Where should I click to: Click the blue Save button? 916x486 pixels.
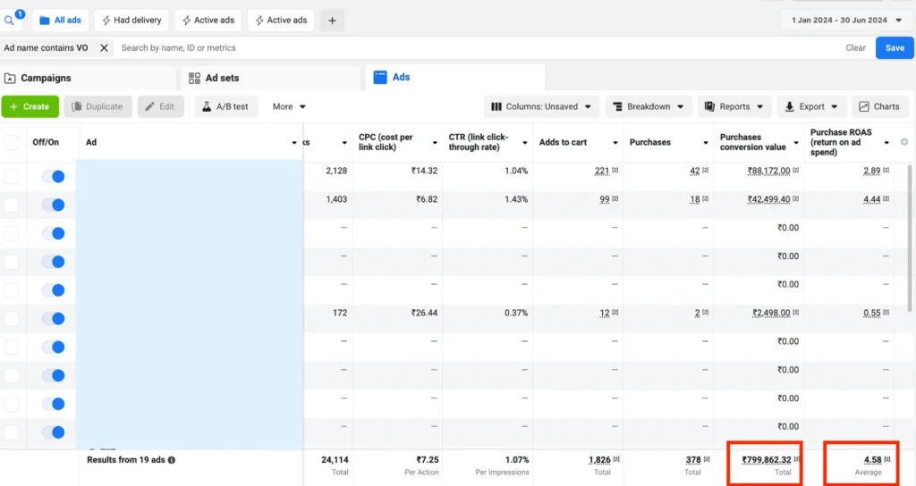click(895, 48)
